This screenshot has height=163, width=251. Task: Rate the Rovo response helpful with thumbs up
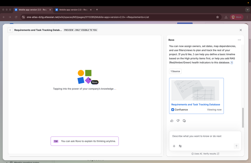click(x=172, y=121)
